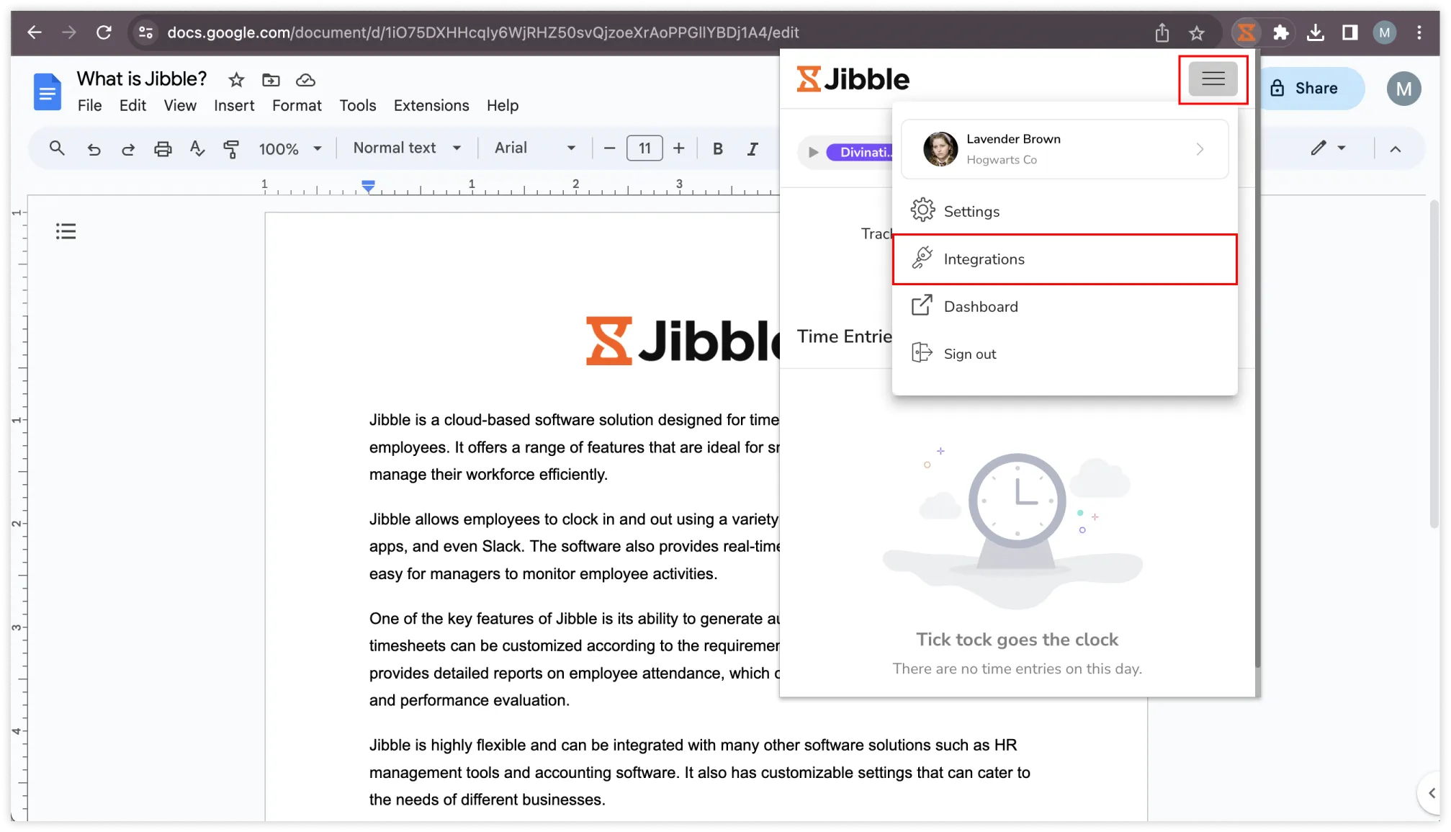1451x832 pixels.
Task: Show the document outline
Action: [66, 231]
